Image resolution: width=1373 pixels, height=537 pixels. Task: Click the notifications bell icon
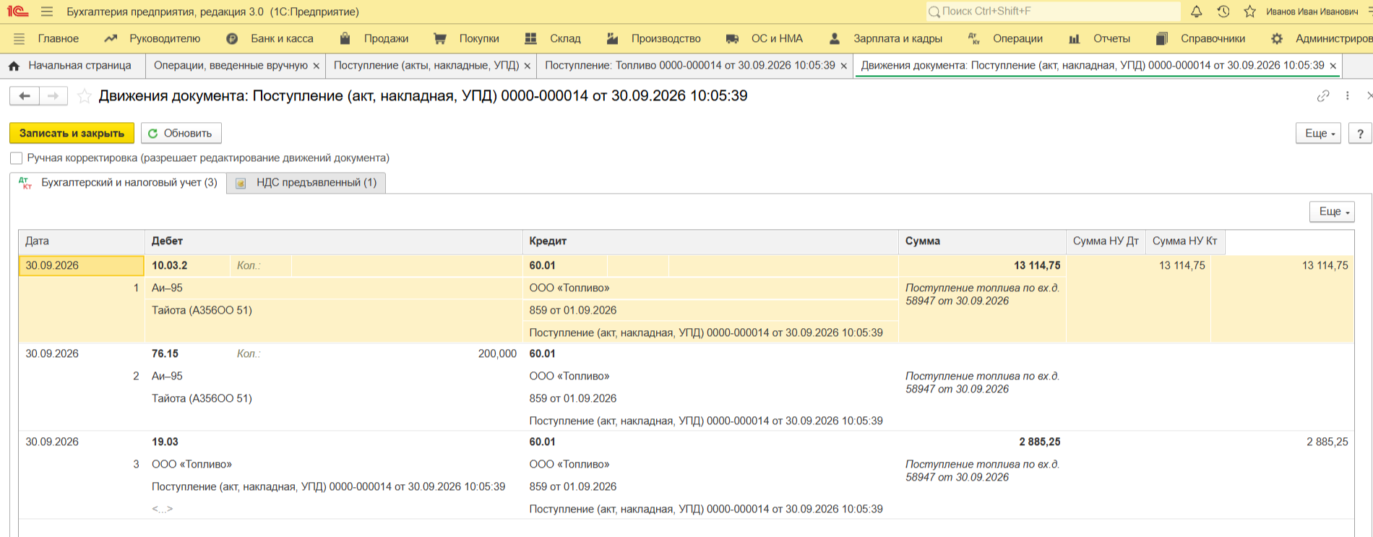point(1197,12)
